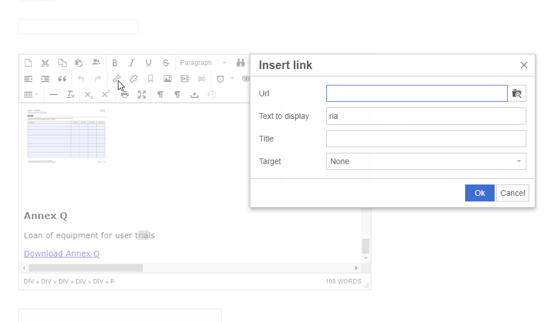Browse for a file next to Url
This screenshot has height=322, width=549.
(517, 93)
